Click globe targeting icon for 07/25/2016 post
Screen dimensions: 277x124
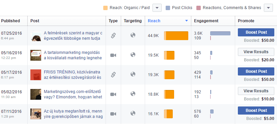click(133, 35)
